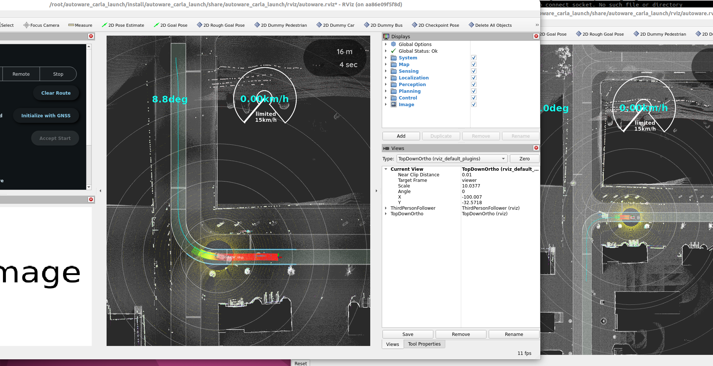Click the Select tool in toolbar

[x=7, y=25]
